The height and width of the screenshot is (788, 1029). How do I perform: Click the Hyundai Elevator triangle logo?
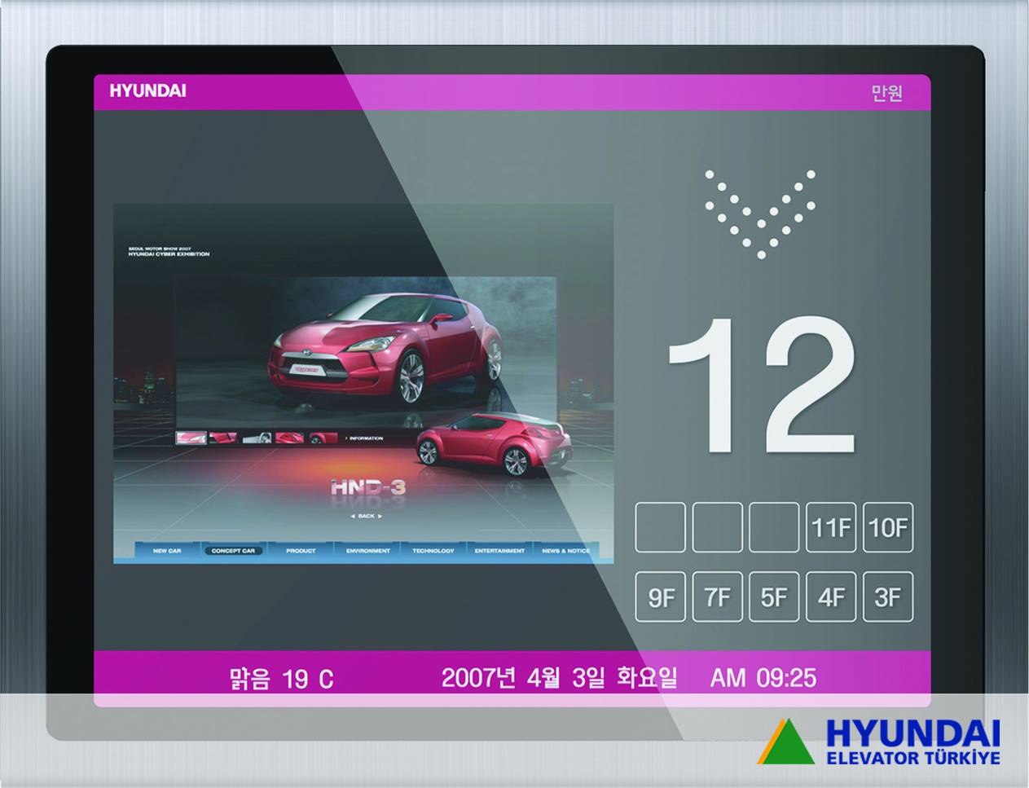click(785, 741)
